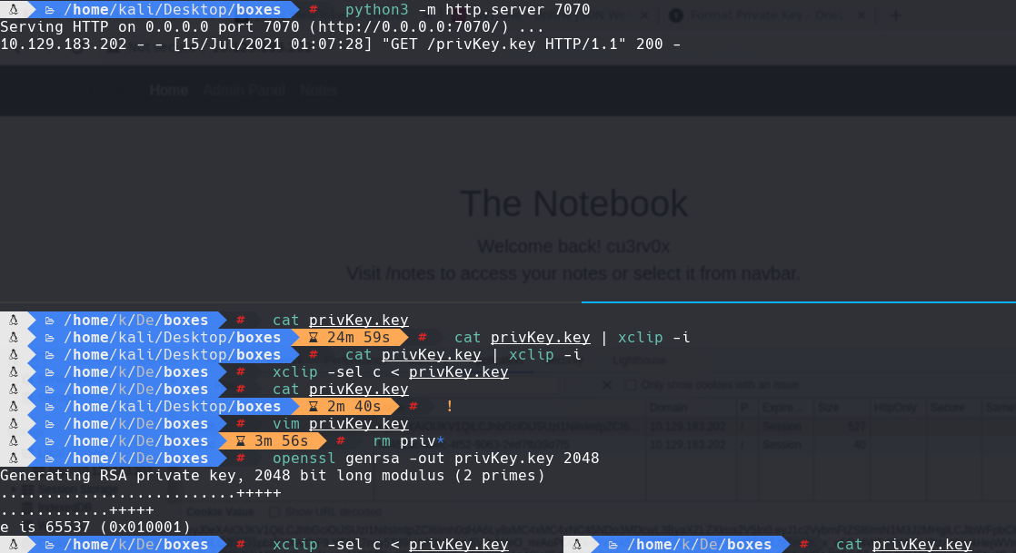Toggle the Show URL decoded checkbox

(274, 511)
